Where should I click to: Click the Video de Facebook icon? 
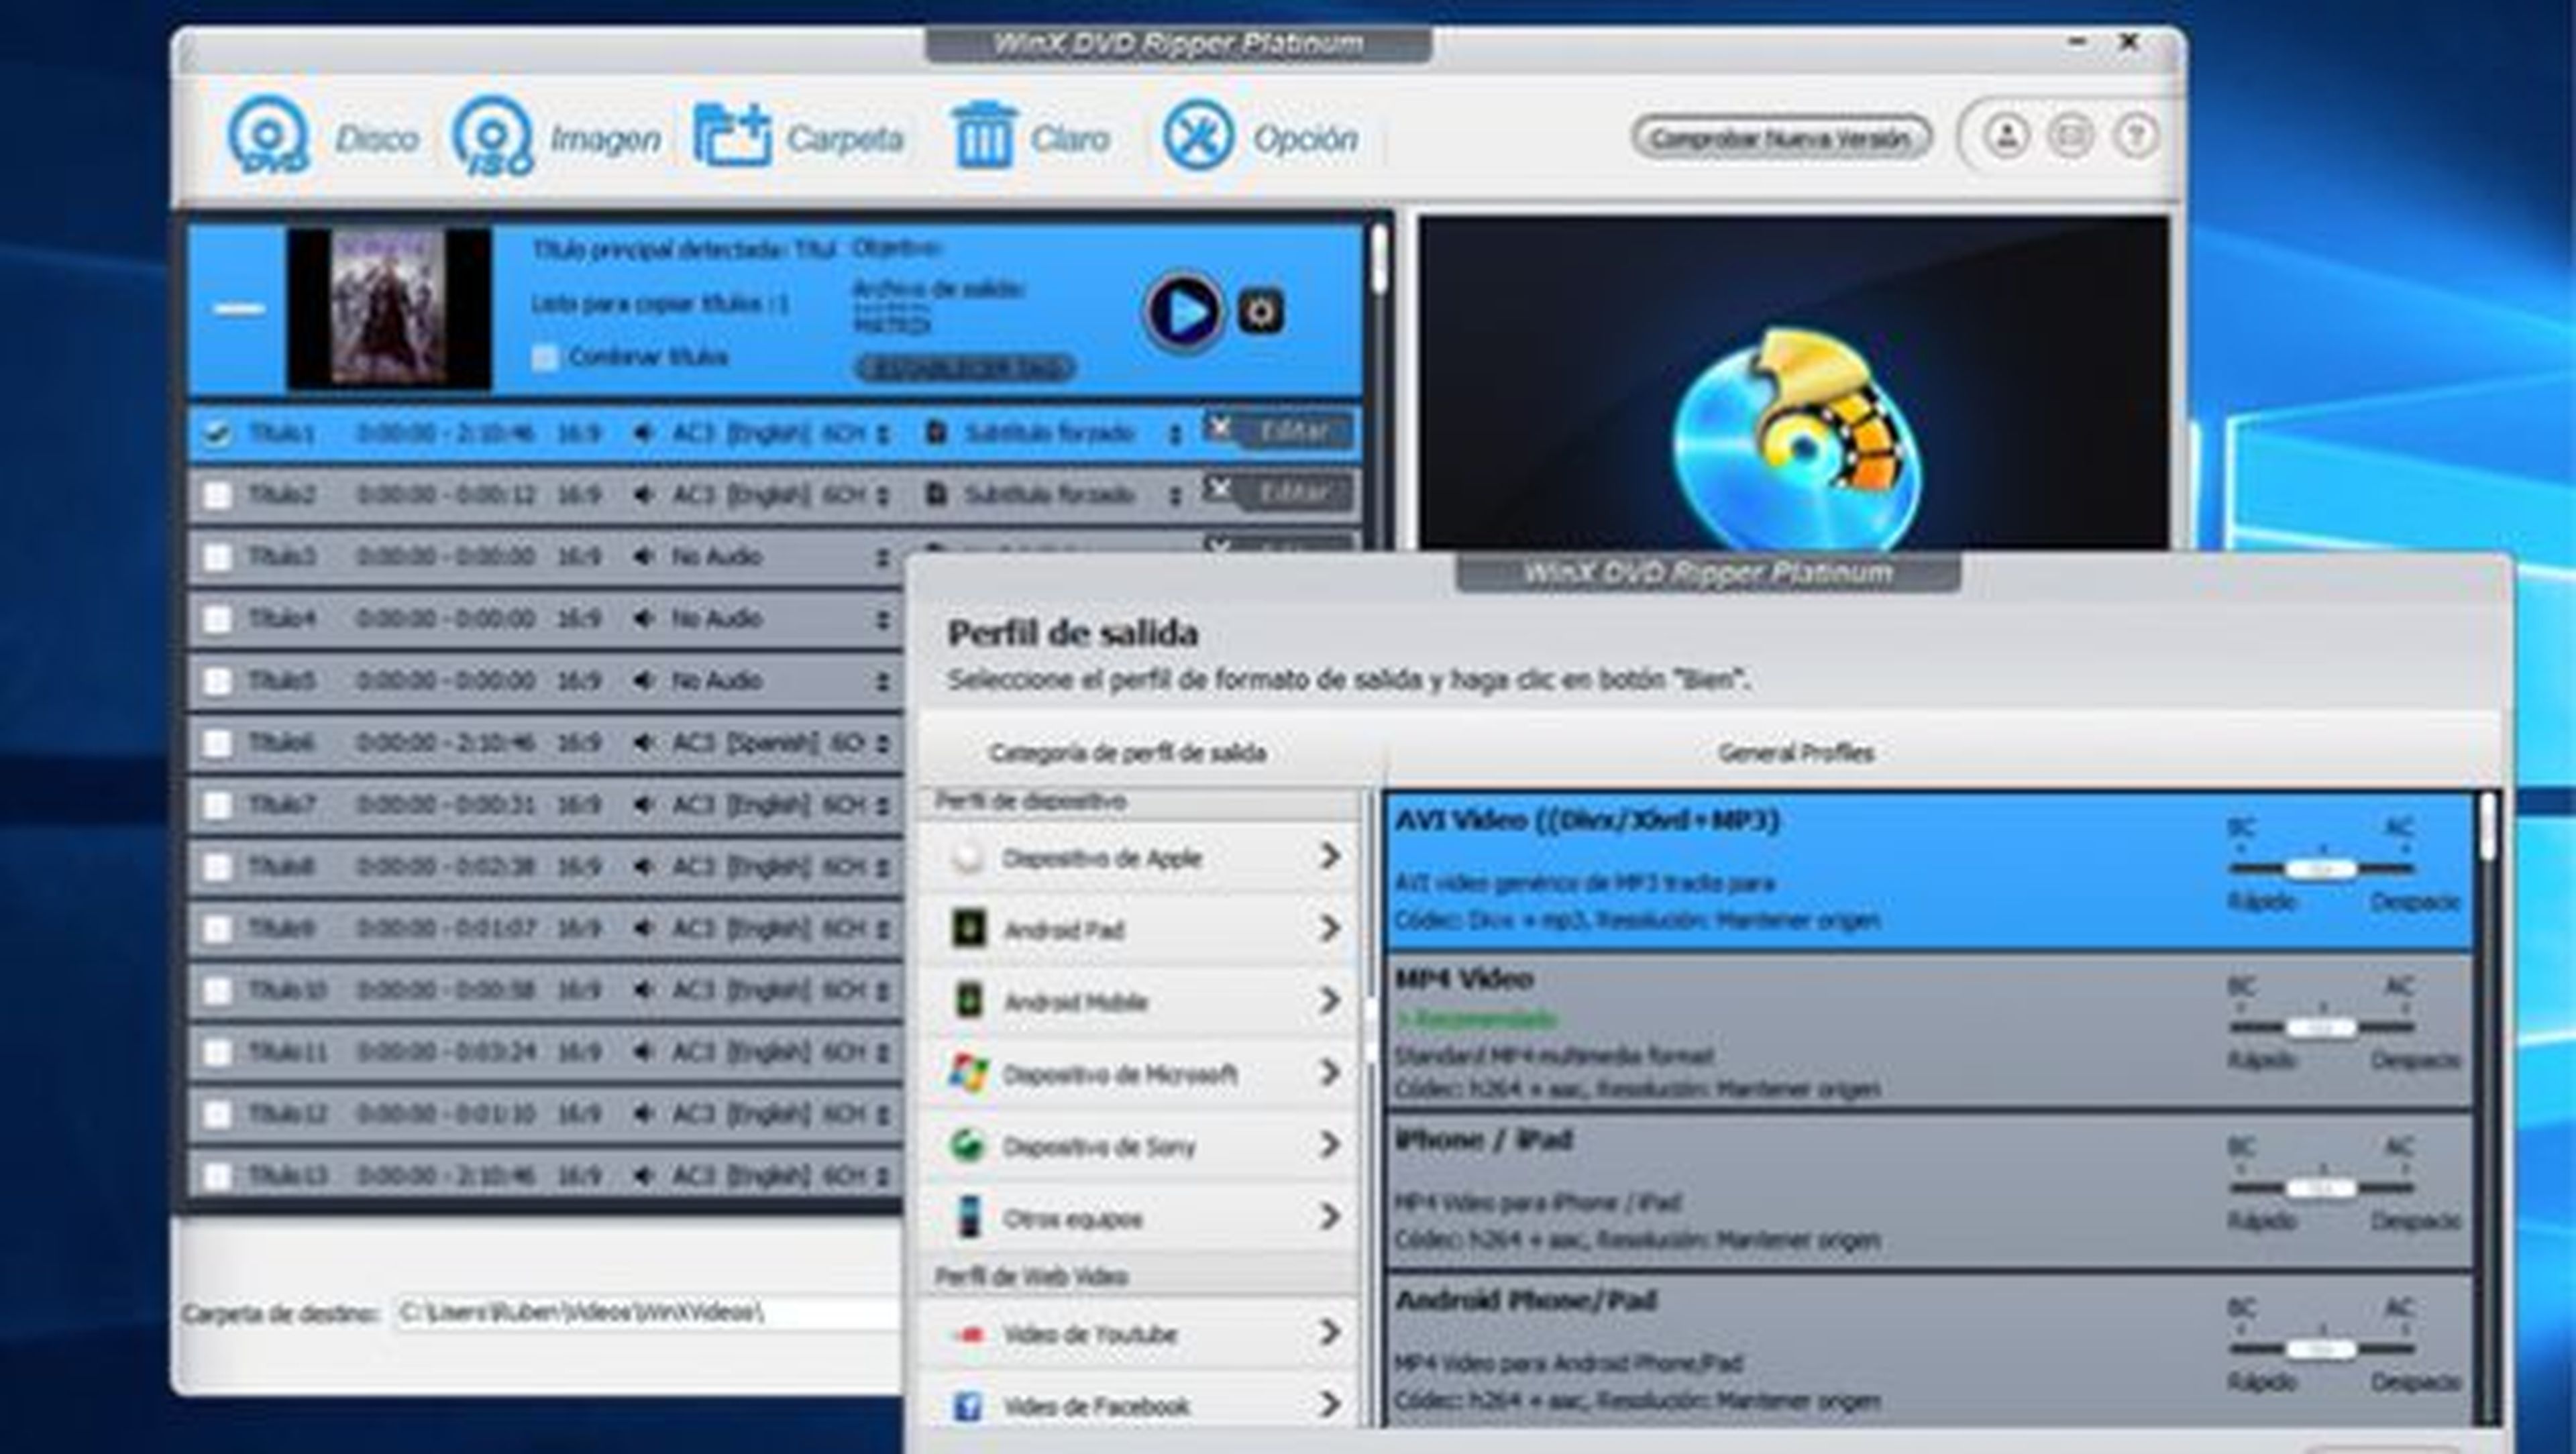[x=967, y=1406]
